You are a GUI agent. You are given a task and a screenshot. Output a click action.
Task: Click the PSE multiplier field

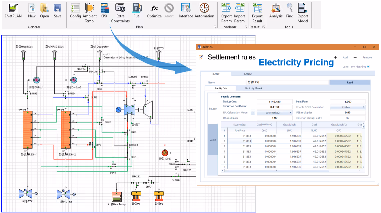coord(348,113)
